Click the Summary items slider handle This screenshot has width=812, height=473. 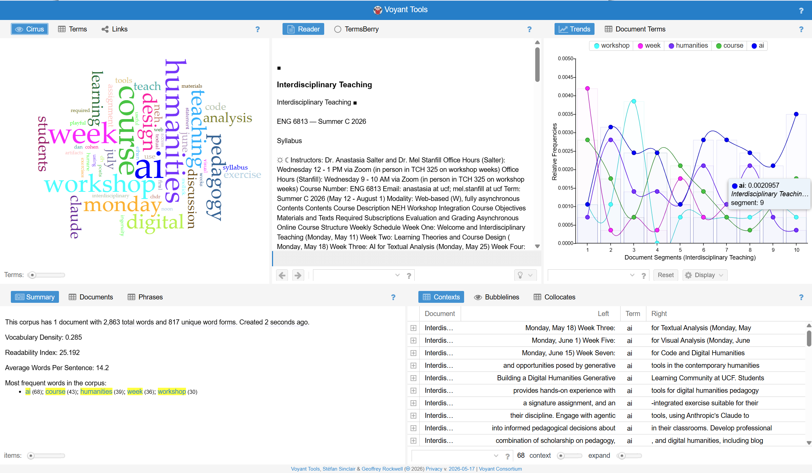pyautogui.click(x=31, y=456)
